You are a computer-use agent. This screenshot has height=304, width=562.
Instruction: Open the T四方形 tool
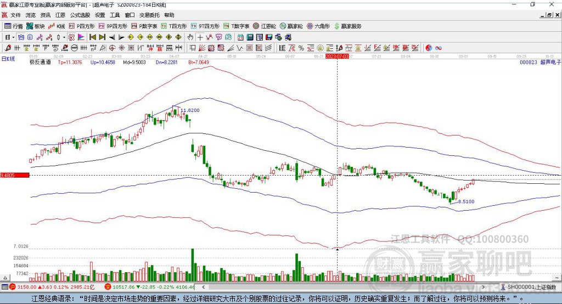click(174, 26)
